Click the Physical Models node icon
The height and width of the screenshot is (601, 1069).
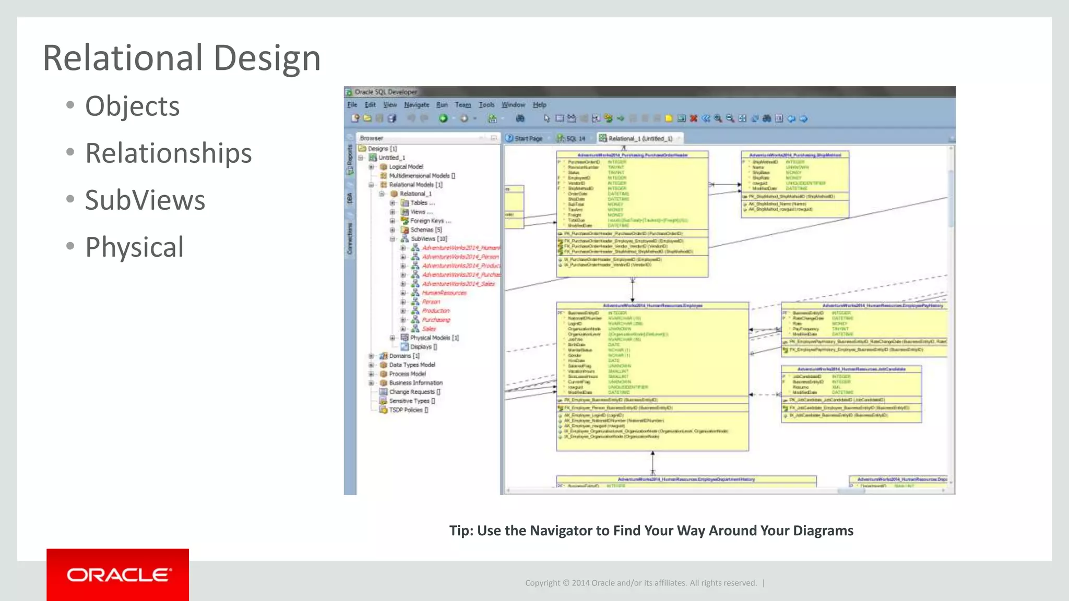pyautogui.click(x=405, y=338)
